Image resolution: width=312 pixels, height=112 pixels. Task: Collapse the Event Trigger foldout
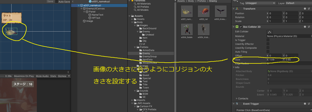coord(233,104)
